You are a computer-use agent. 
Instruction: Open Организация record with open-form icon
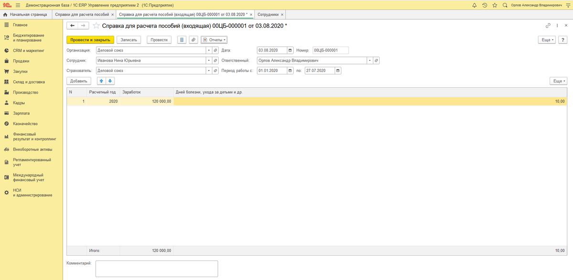(x=215, y=50)
